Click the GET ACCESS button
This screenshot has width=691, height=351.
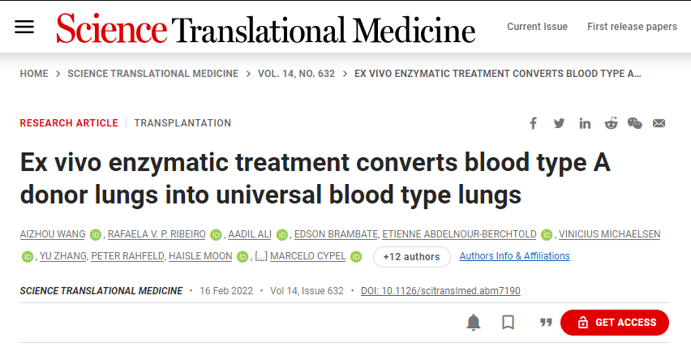[615, 323]
